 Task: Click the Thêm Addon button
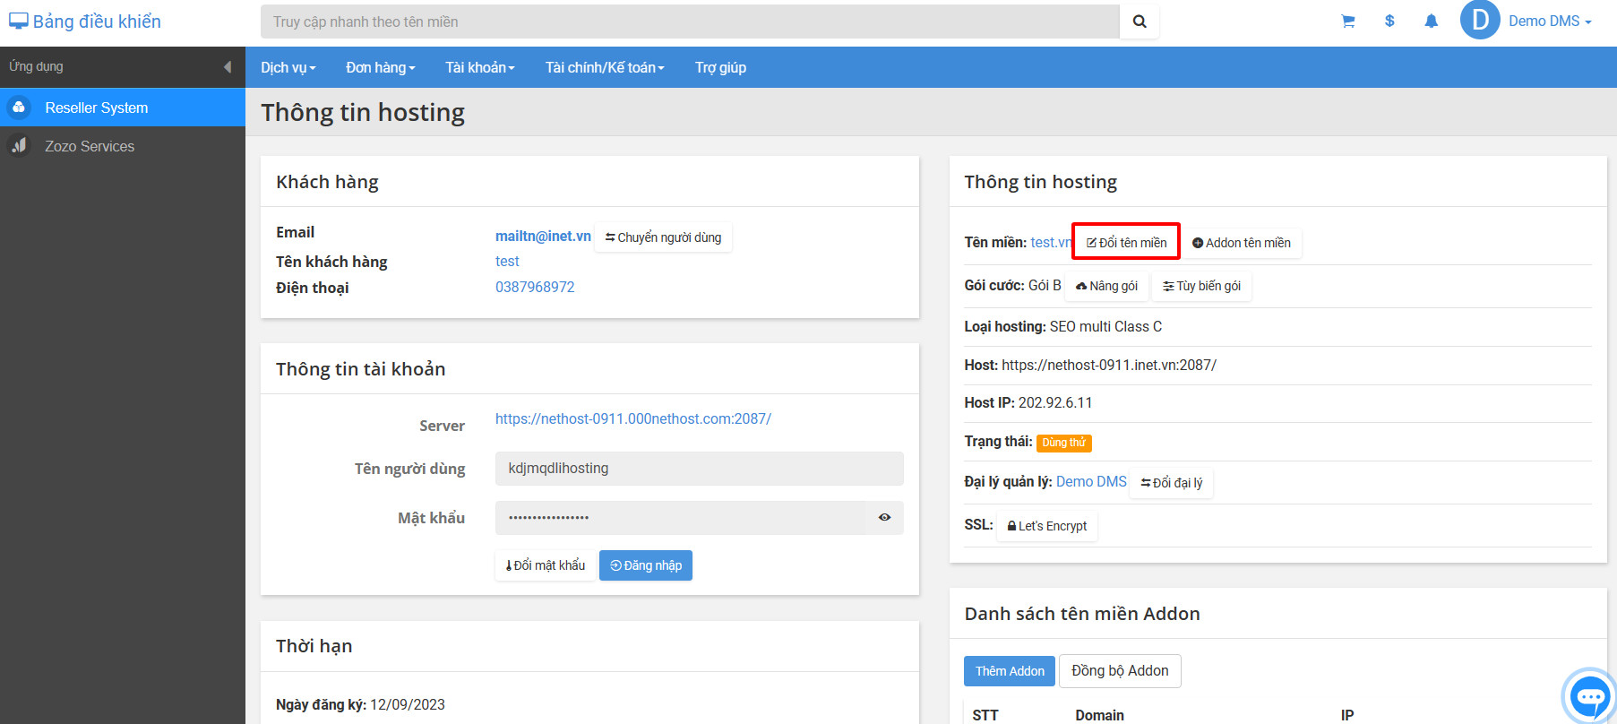click(x=1010, y=671)
